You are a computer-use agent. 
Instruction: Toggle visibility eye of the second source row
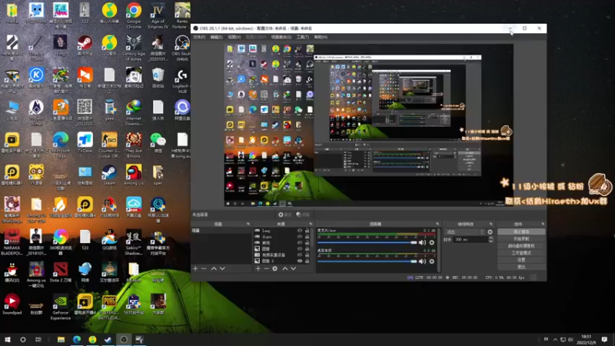click(x=300, y=237)
